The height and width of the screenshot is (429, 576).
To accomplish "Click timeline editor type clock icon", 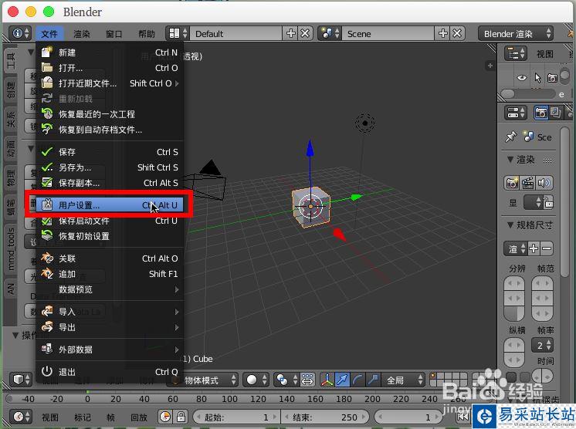I will click(21, 417).
